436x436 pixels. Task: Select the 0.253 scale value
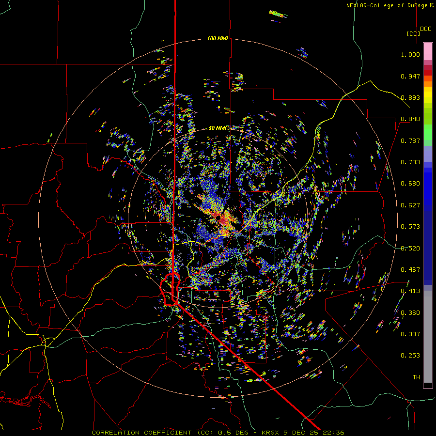(x=410, y=356)
